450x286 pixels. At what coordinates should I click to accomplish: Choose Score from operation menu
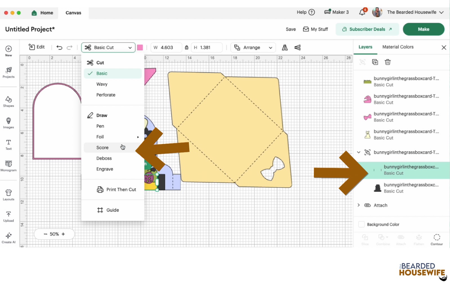coord(102,148)
